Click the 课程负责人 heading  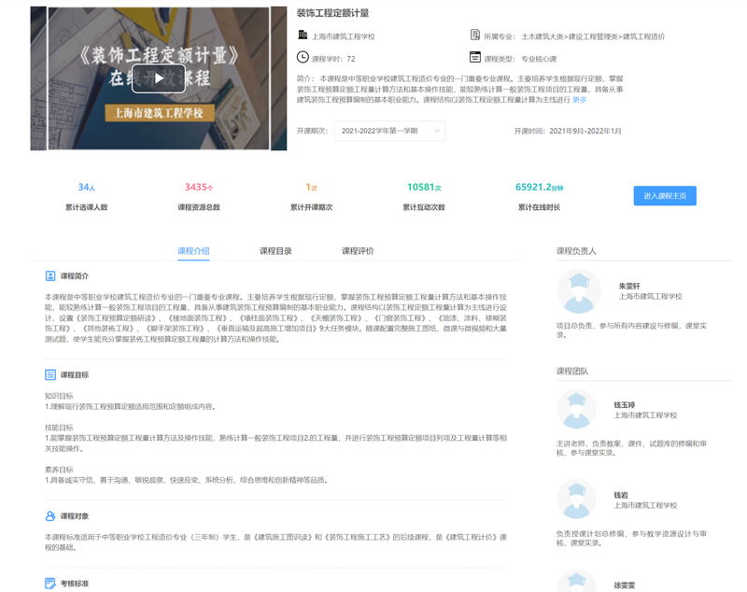pyautogui.click(x=576, y=251)
